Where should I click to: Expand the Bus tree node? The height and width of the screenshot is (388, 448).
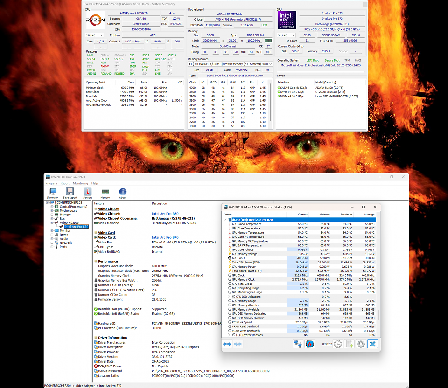[x=52, y=218]
